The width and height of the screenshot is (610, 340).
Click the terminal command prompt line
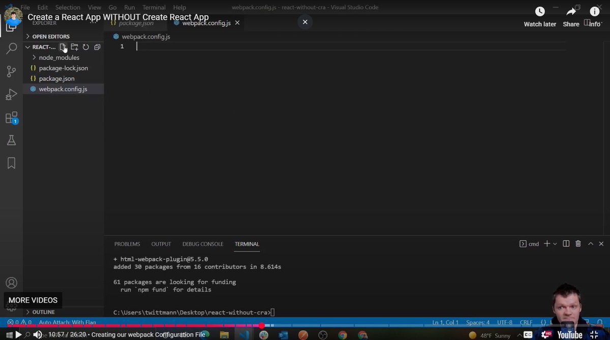194,312
